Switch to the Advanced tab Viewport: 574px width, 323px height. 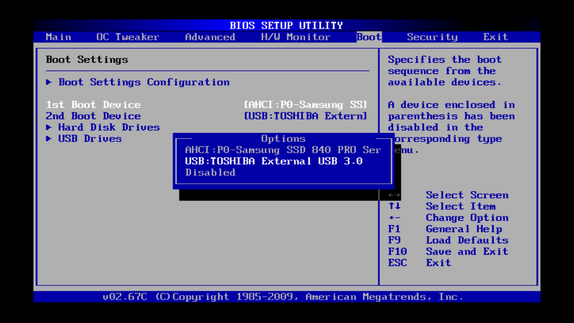(210, 36)
